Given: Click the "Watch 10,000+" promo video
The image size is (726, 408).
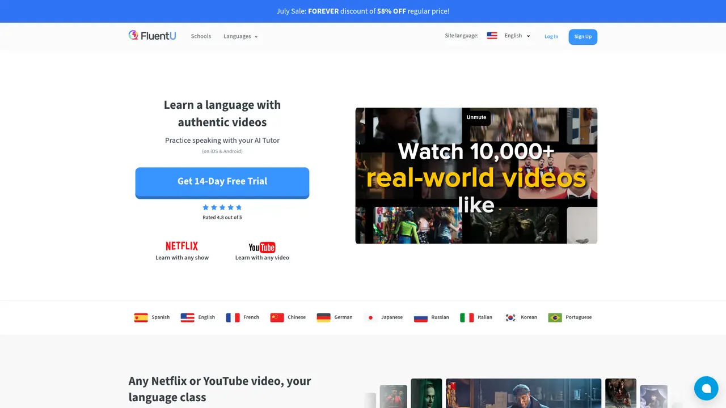Looking at the screenshot, I should coord(476,176).
